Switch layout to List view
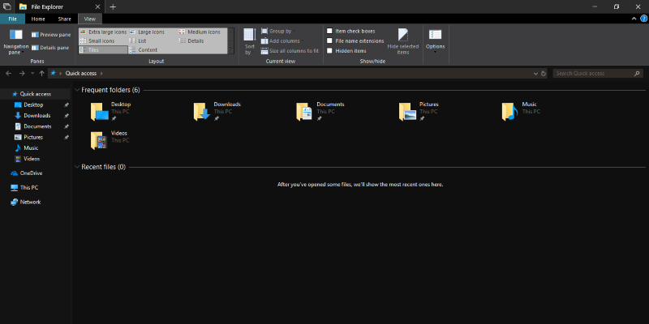The width and height of the screenshot is (649, 324). [x=142, y=40]
